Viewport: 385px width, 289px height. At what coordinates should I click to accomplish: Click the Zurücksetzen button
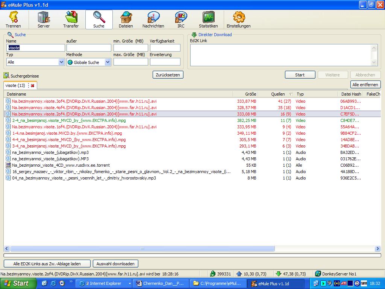[x=168, y=75]
